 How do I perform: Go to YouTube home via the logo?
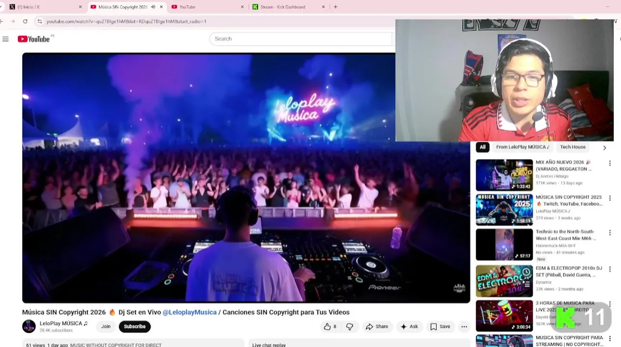[34, 39]
